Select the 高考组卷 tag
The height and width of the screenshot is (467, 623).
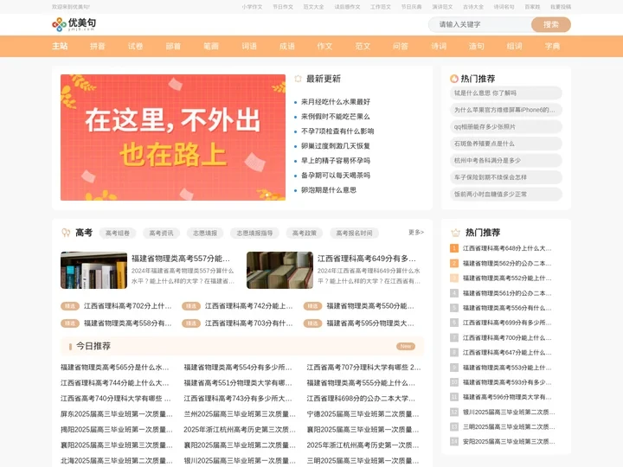[x=118, y=233]
